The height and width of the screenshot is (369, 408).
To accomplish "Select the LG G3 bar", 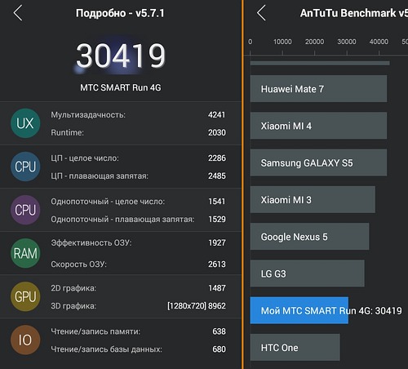I will tap(308, 273).
